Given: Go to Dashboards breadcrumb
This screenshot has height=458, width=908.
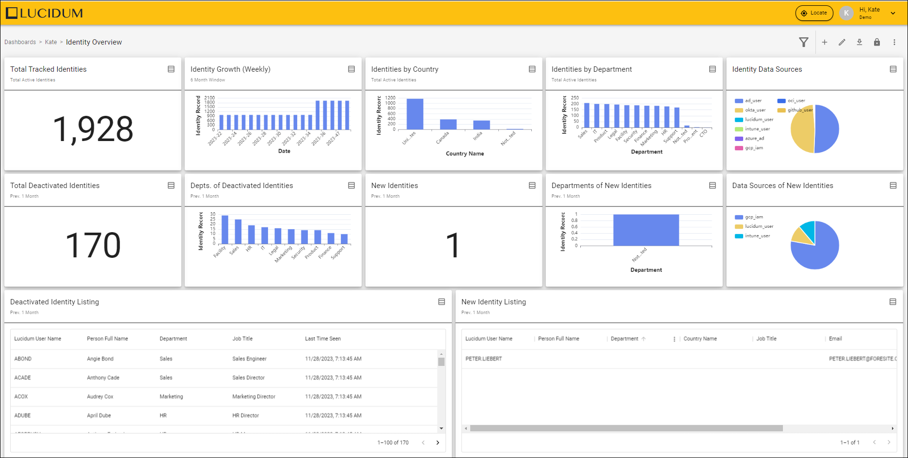Looking at the screenshot, I should click(x=20, y=42).
